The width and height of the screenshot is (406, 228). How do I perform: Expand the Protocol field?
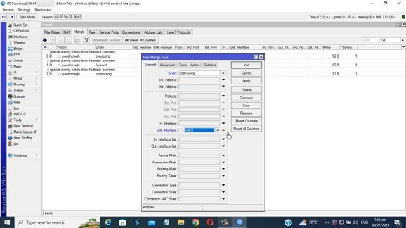(223, 96)
